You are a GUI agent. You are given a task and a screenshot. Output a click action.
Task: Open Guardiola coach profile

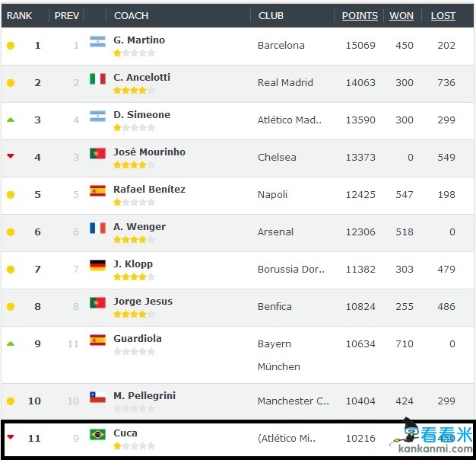coord(137,338)
